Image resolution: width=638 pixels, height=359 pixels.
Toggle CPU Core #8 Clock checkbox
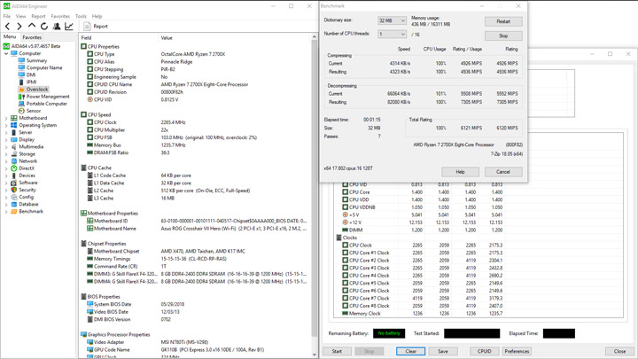click(x=345, y=306)
